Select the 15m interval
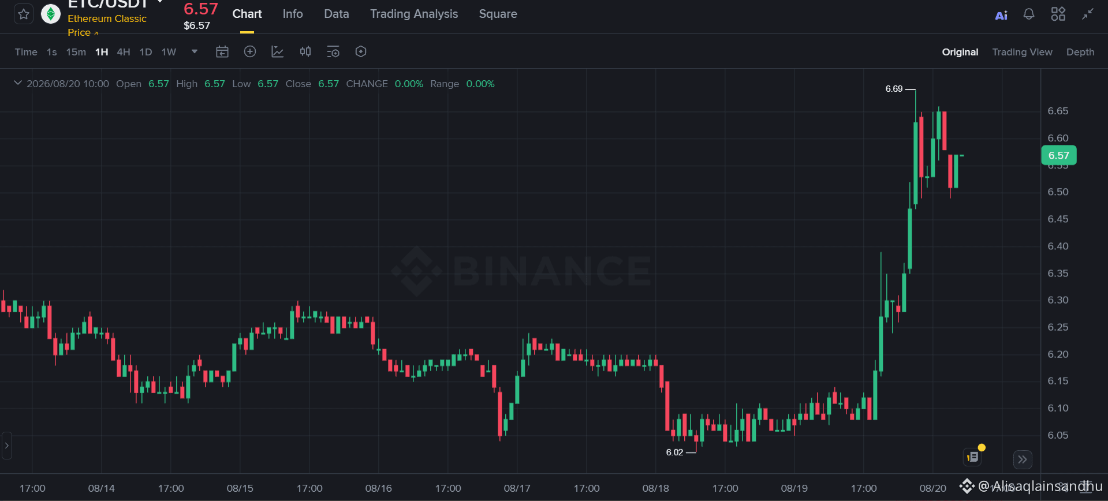 [76, 52]
